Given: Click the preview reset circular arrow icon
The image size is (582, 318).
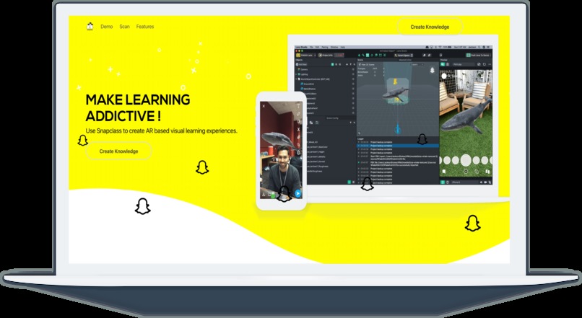Looking at the screenshot, I should (485, 64).
